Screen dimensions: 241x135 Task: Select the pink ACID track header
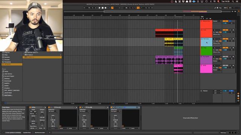click(206, 69)
